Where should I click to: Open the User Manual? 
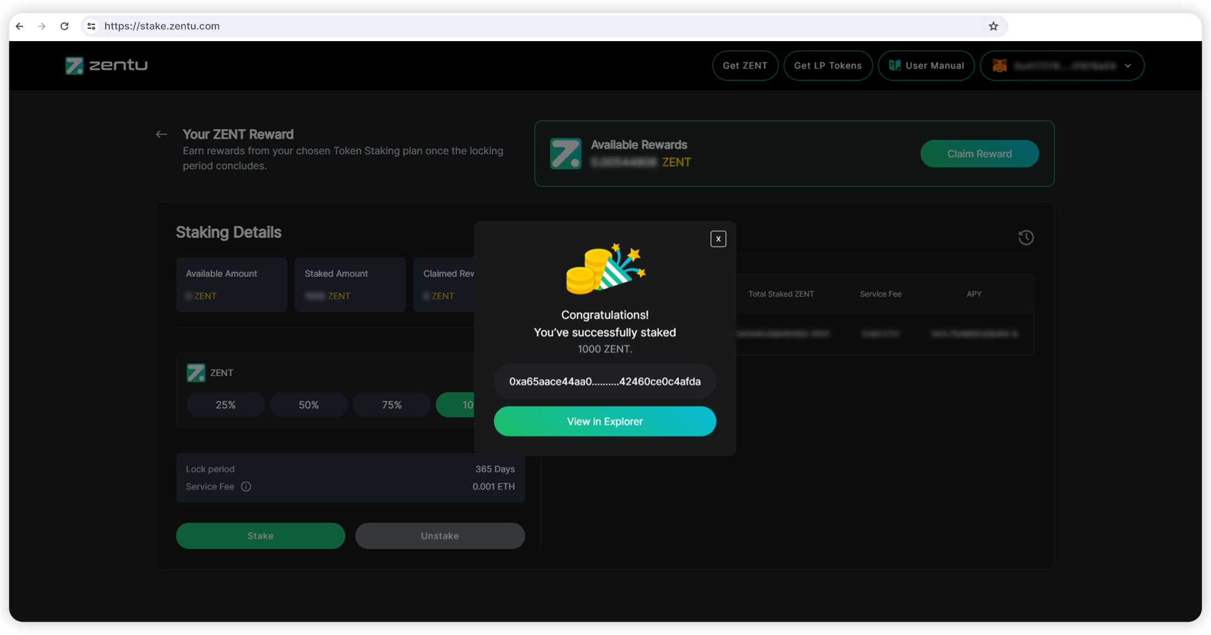click(x=926, y=66)
